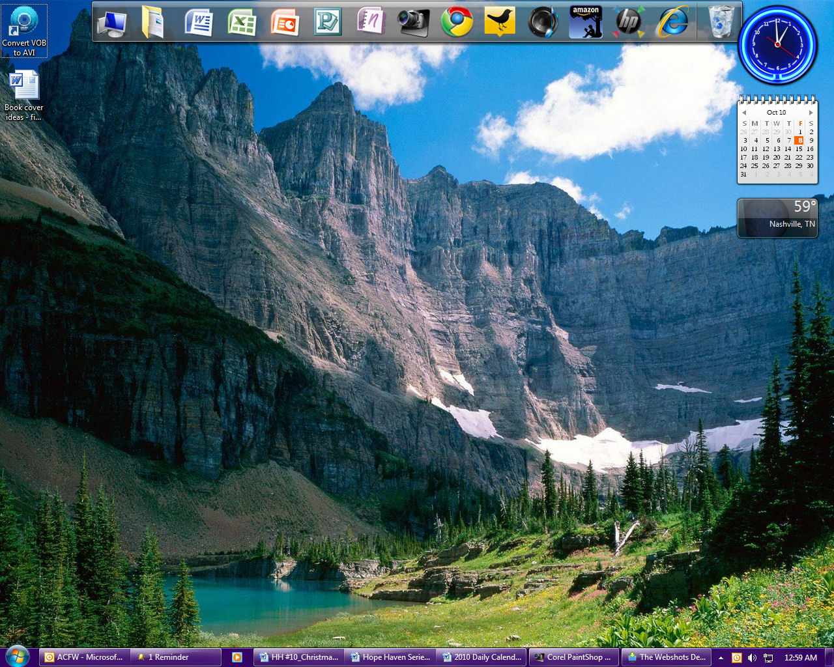Open the Convert VOB to AVI shortcut

(x=24, y=31)
